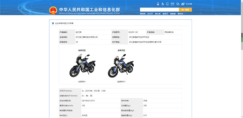The width and height of the screenshot is (243, 118).
Task: Click the envelope mail icon
Action: [173, 4]
